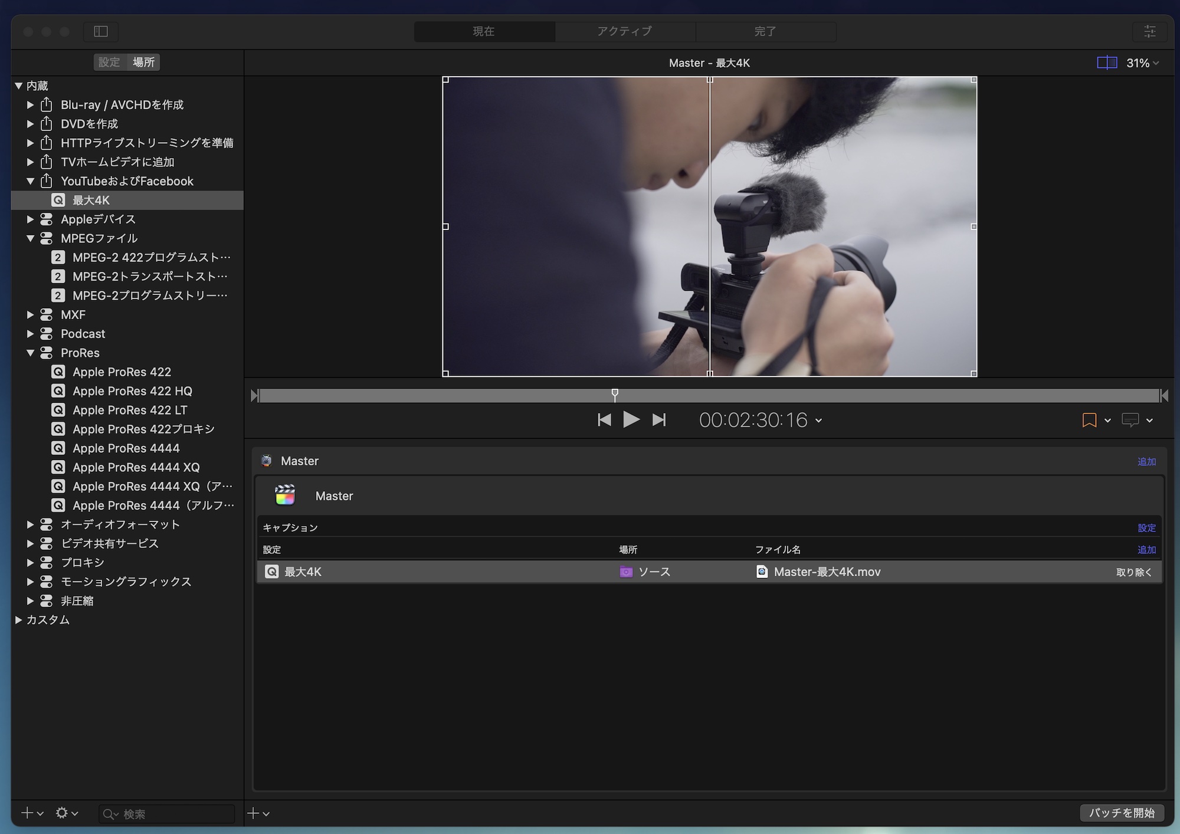This screenshot has width=1180, height=834.
Task: Click the orange marker bookmark icon
Action: coord(1089,420)
